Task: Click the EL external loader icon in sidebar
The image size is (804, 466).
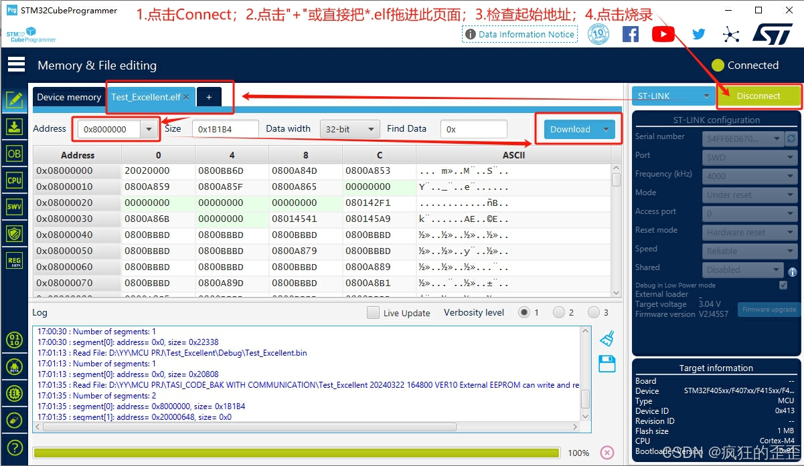Action: [14, 393]
